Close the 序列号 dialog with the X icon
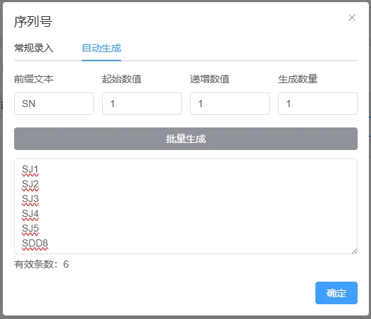Image resolution: width=371 pixels, height=319 pixels. [352, 18]
